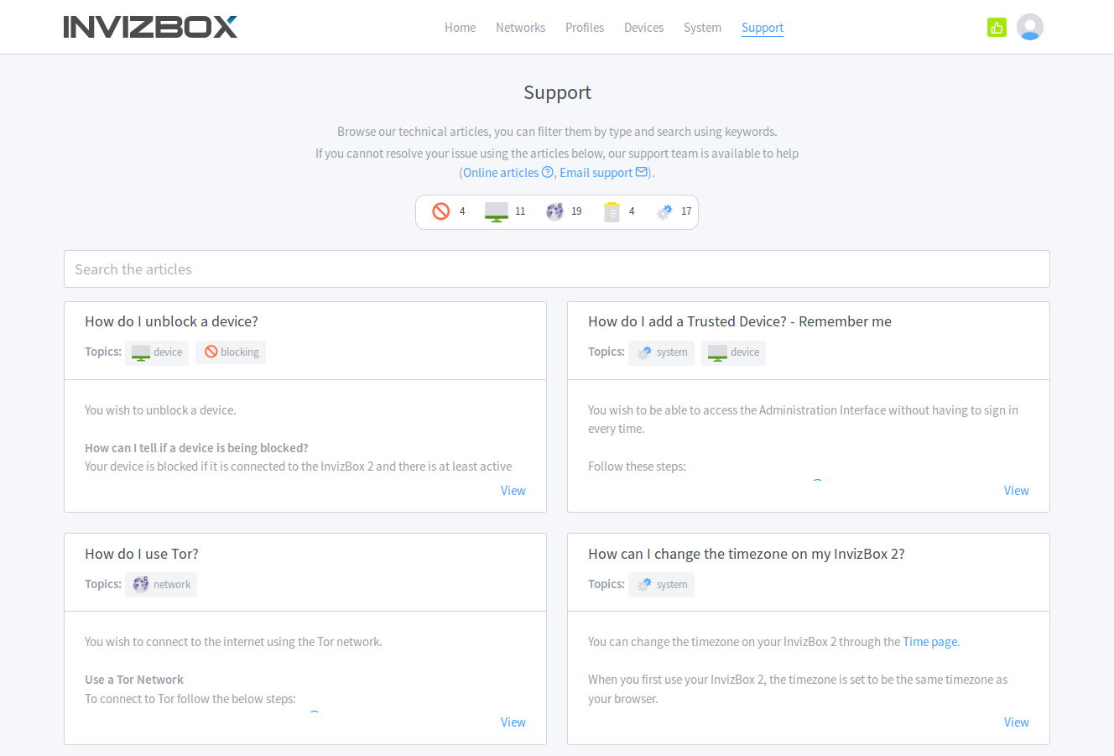The height and width of the screenshot is (756, 1114).
Task: Navigate to the Devices page
Action: (x=643, y=28)
